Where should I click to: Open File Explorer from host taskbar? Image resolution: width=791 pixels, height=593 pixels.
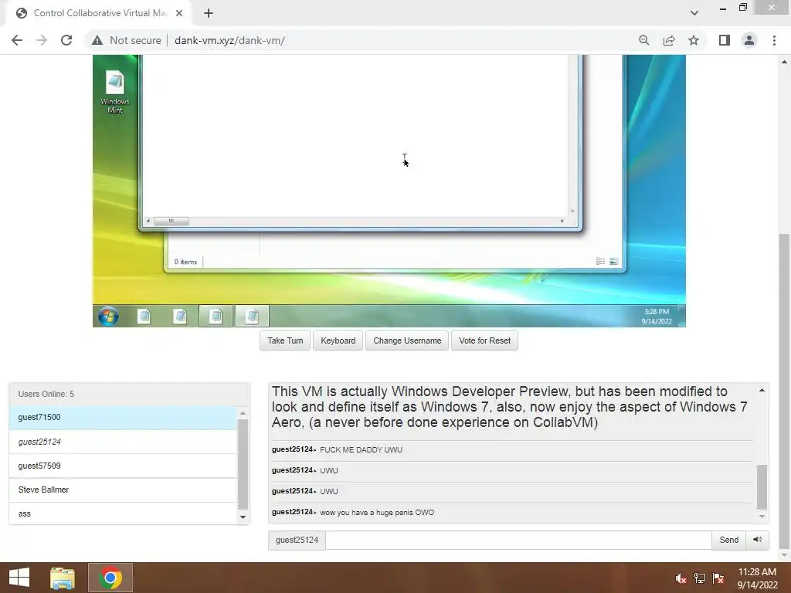point(63,578)
